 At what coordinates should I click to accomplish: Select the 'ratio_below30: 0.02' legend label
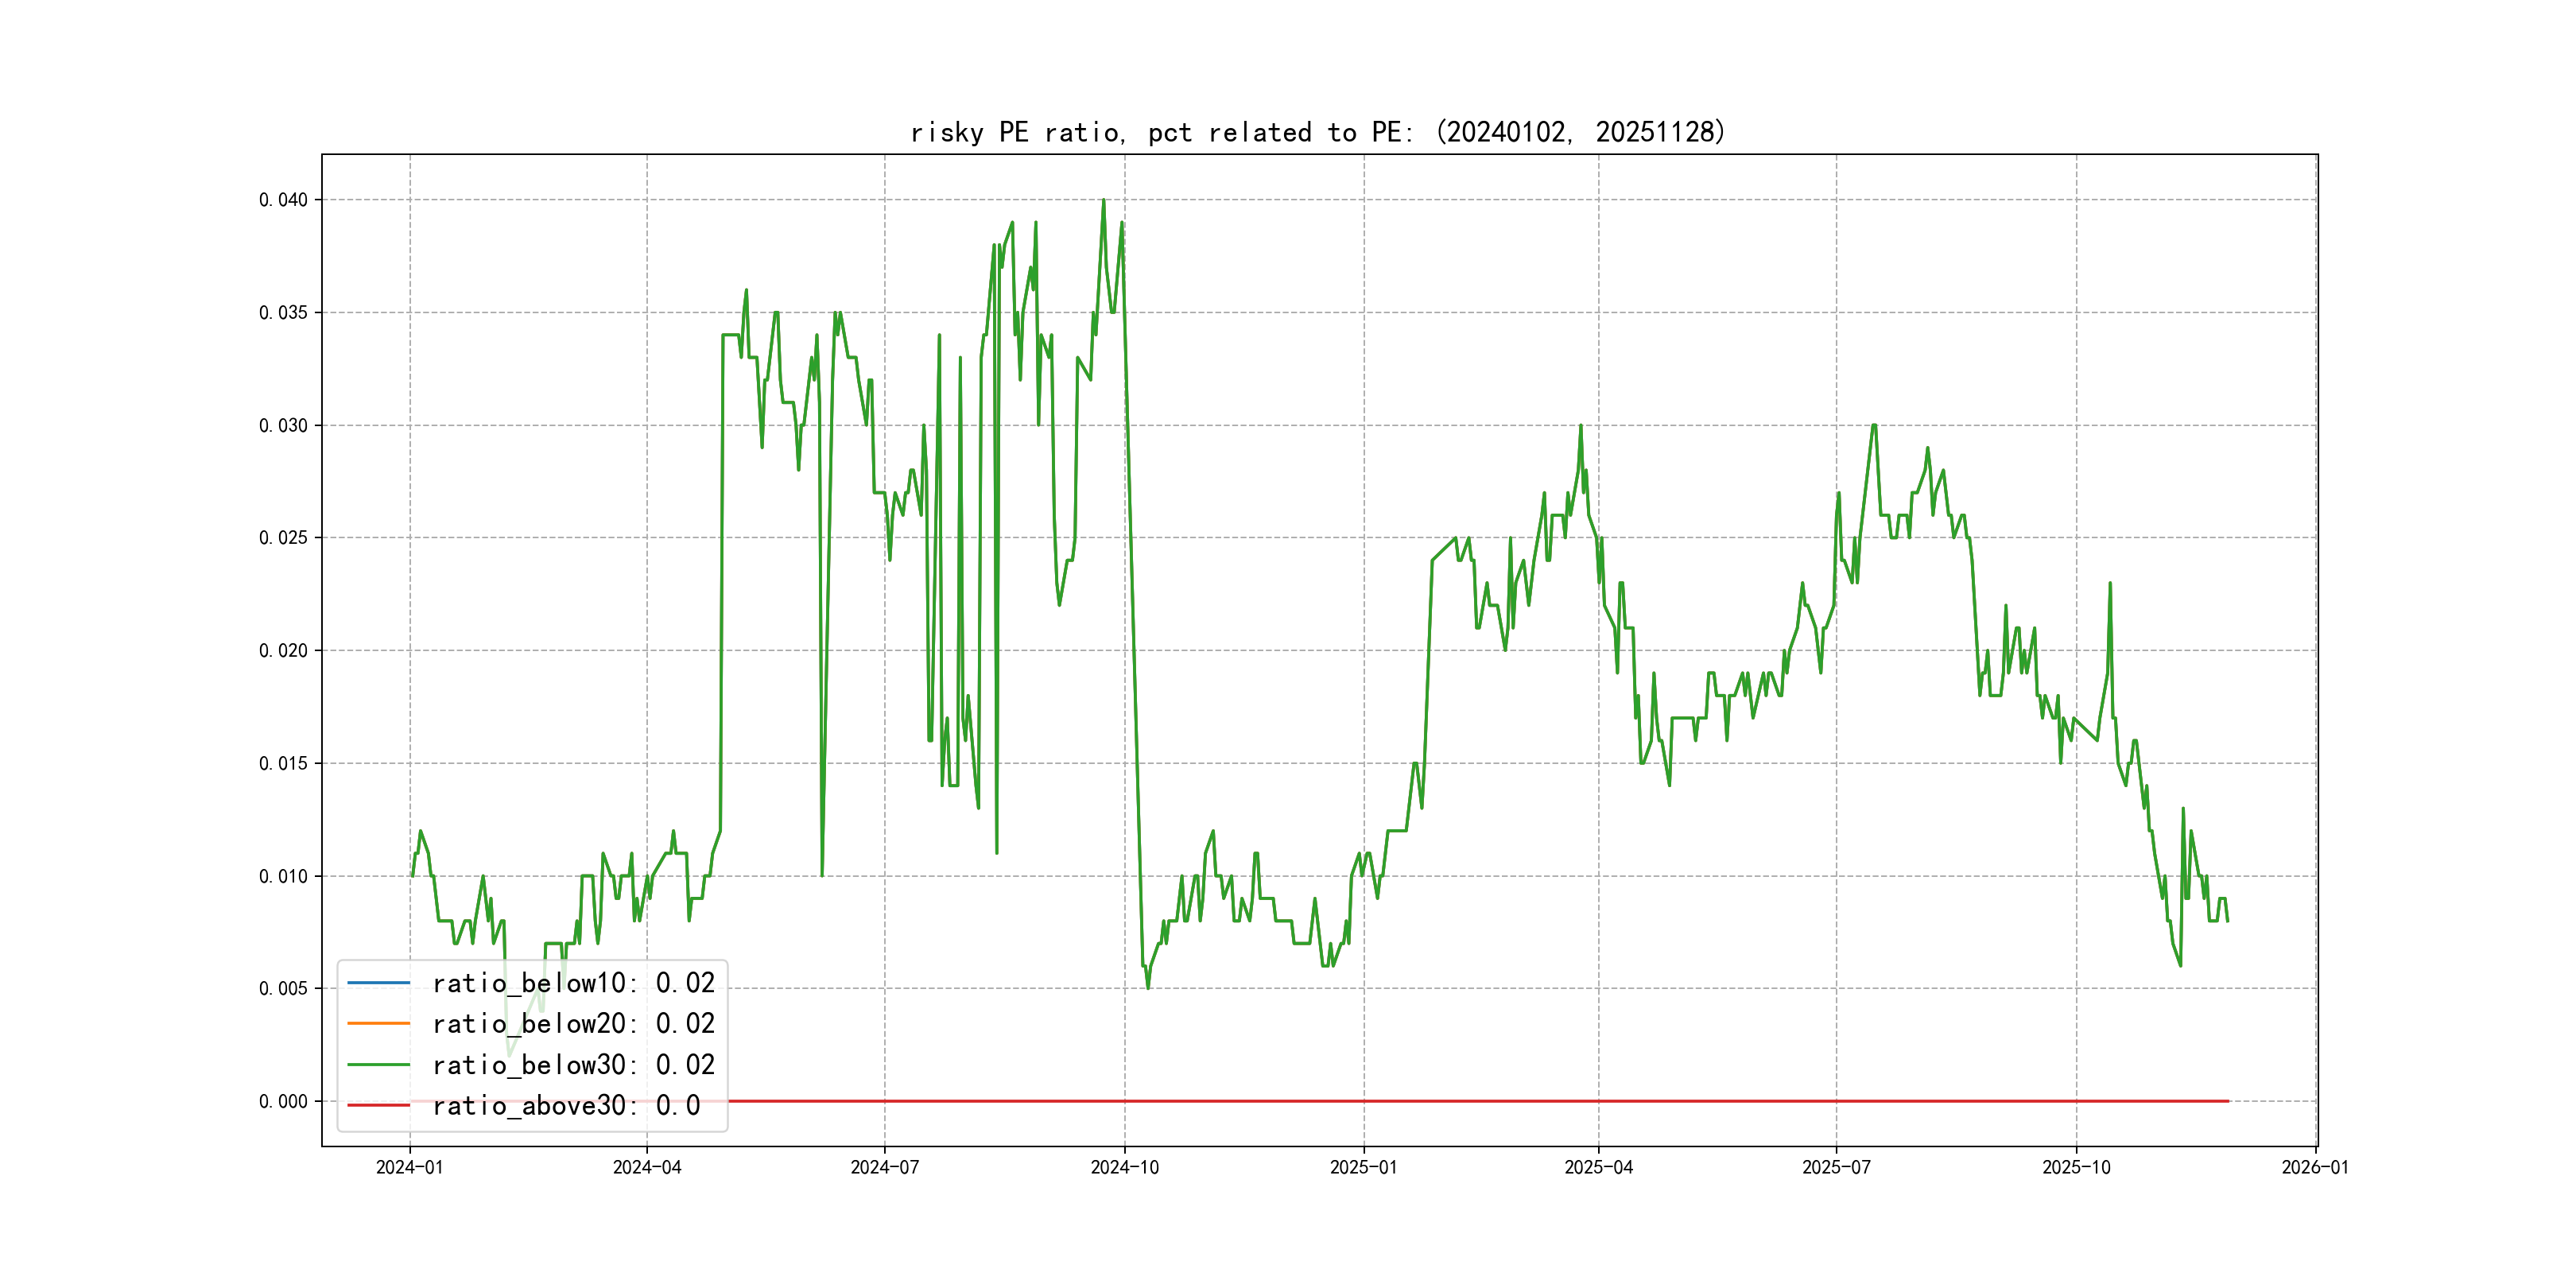pos(573,1064)
